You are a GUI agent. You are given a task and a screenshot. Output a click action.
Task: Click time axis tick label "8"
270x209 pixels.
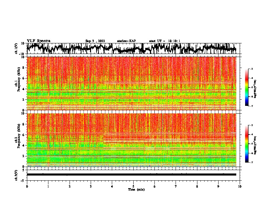click(197, 186)
